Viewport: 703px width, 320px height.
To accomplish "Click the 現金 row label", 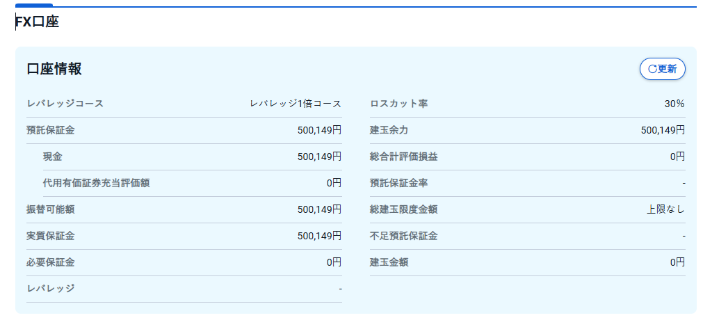I will pyautogui.click(x=53, y=157).
